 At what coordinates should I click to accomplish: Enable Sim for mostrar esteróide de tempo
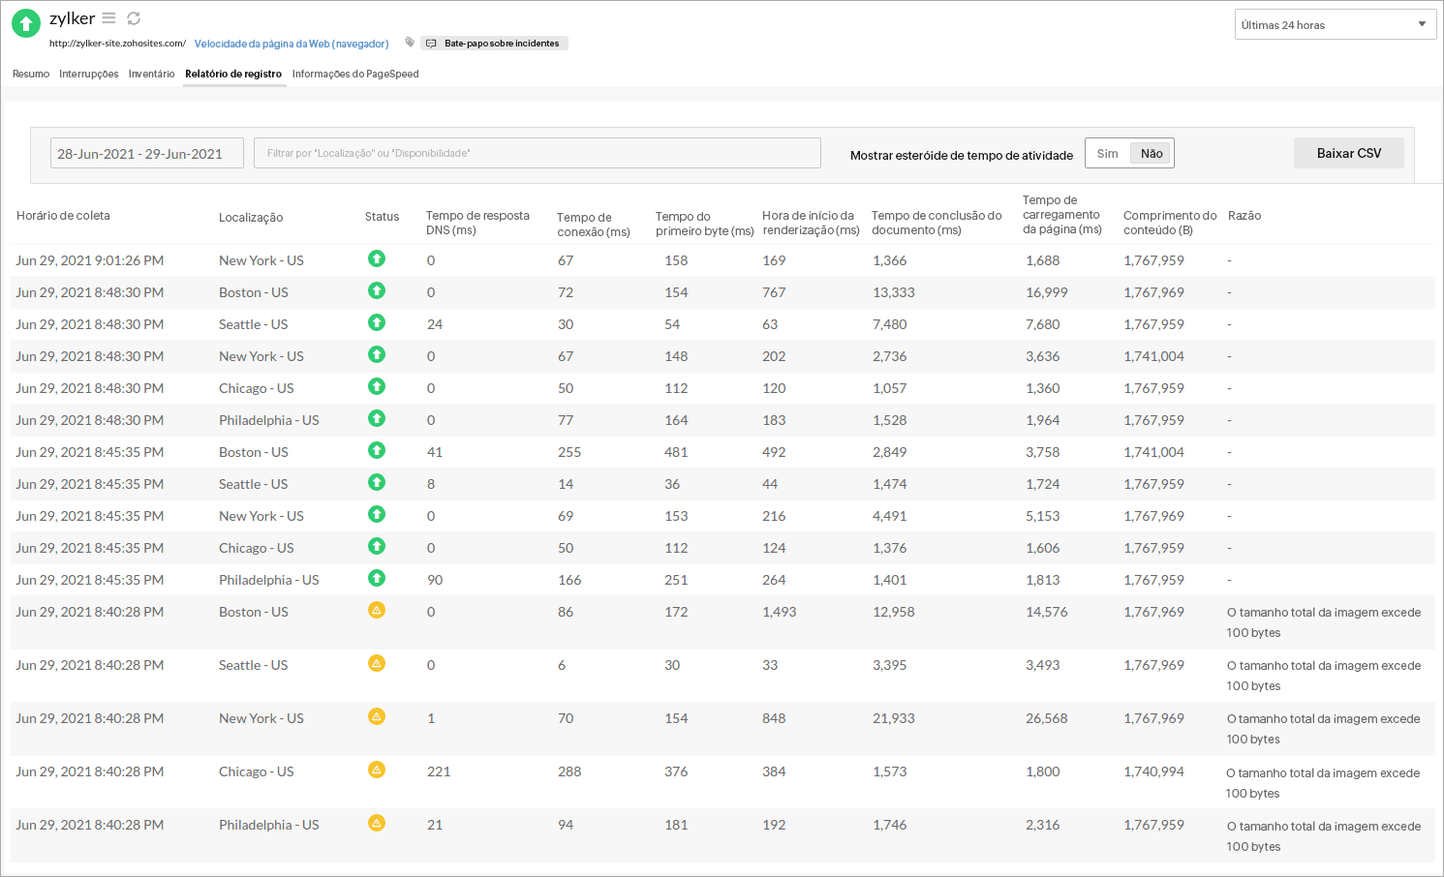(1107, 152)
